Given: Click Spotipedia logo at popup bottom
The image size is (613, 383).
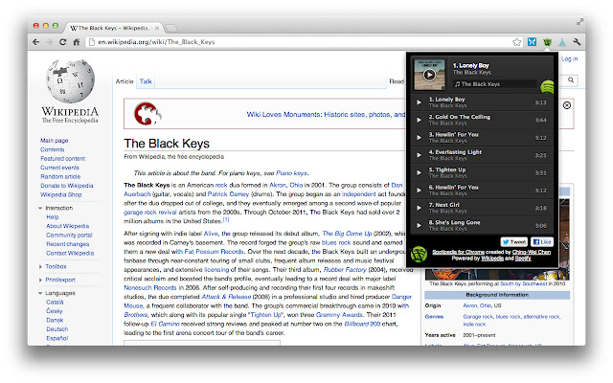Looking at the screenshot, I should (x=419, y=255).
